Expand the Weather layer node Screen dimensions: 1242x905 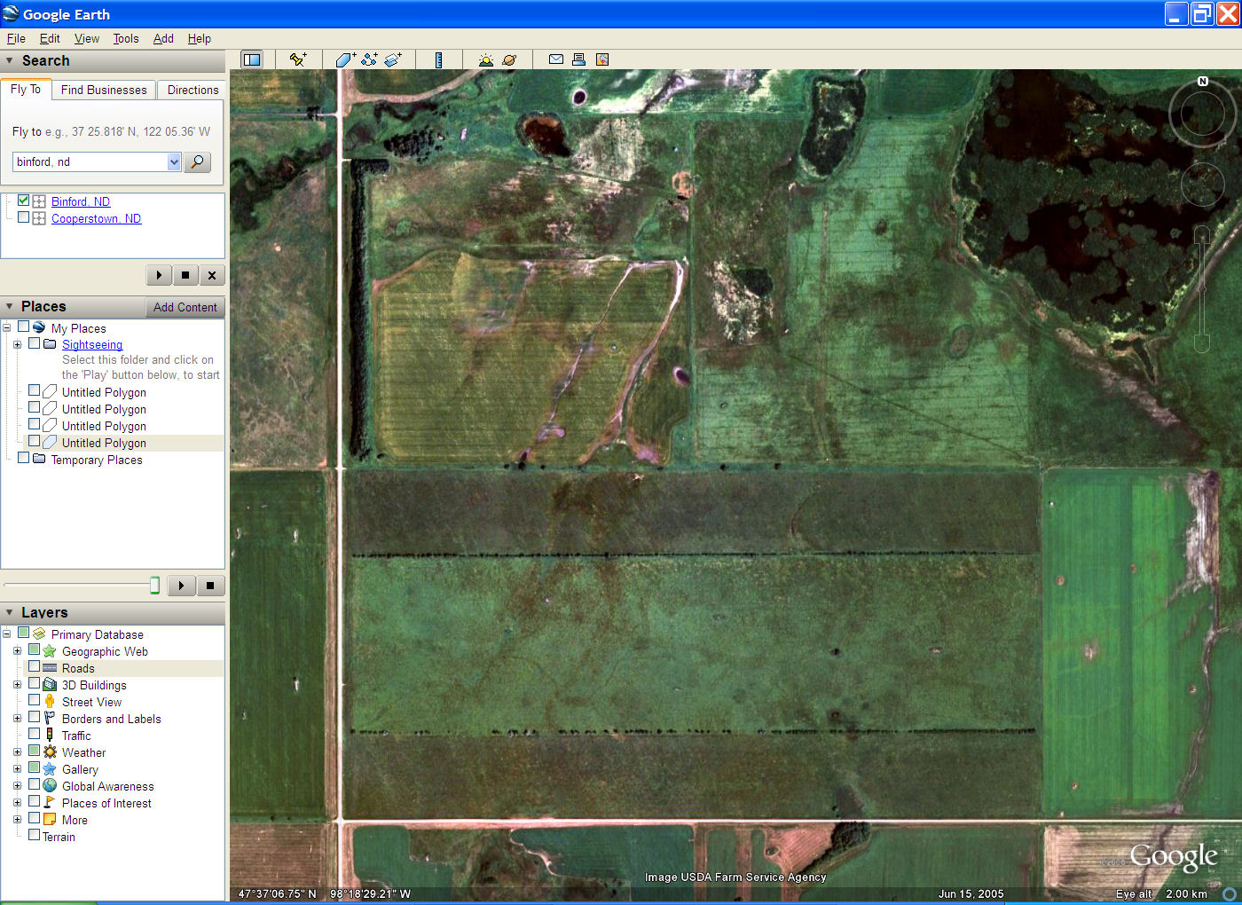pyautogui.click(x=17, y=752)
